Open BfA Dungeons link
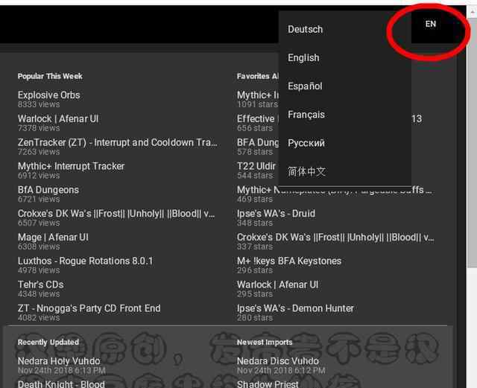477x388 pixels. tap(48, 190)
